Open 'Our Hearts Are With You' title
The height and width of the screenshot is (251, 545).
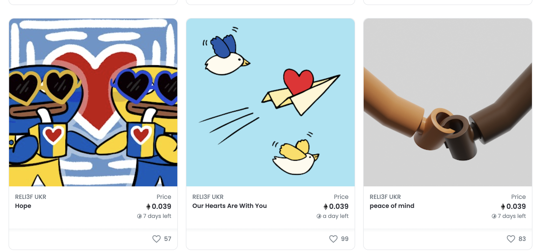[229, 206]
